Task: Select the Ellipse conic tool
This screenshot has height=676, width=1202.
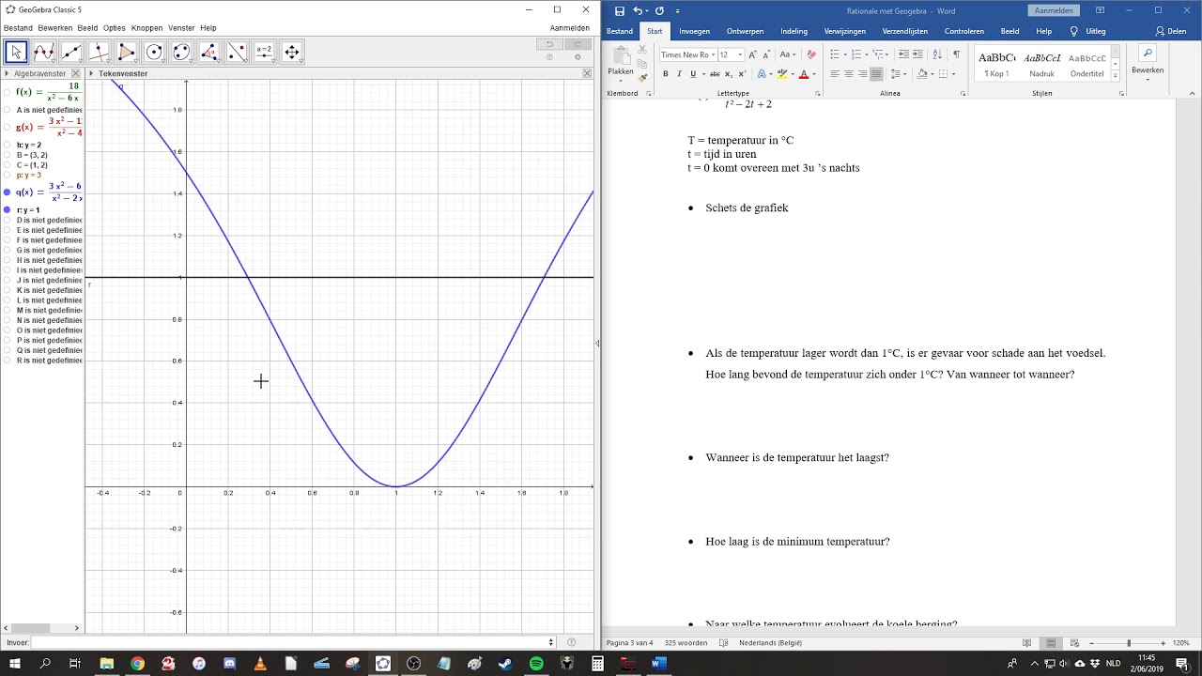Action: click(x=181, y=53)
